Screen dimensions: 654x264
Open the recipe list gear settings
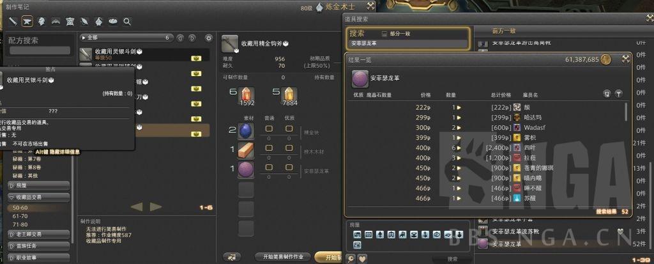click(x=209, y=38)
